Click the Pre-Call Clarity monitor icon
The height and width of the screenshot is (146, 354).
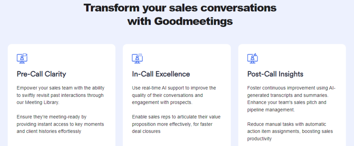click(x=22, y=58)
